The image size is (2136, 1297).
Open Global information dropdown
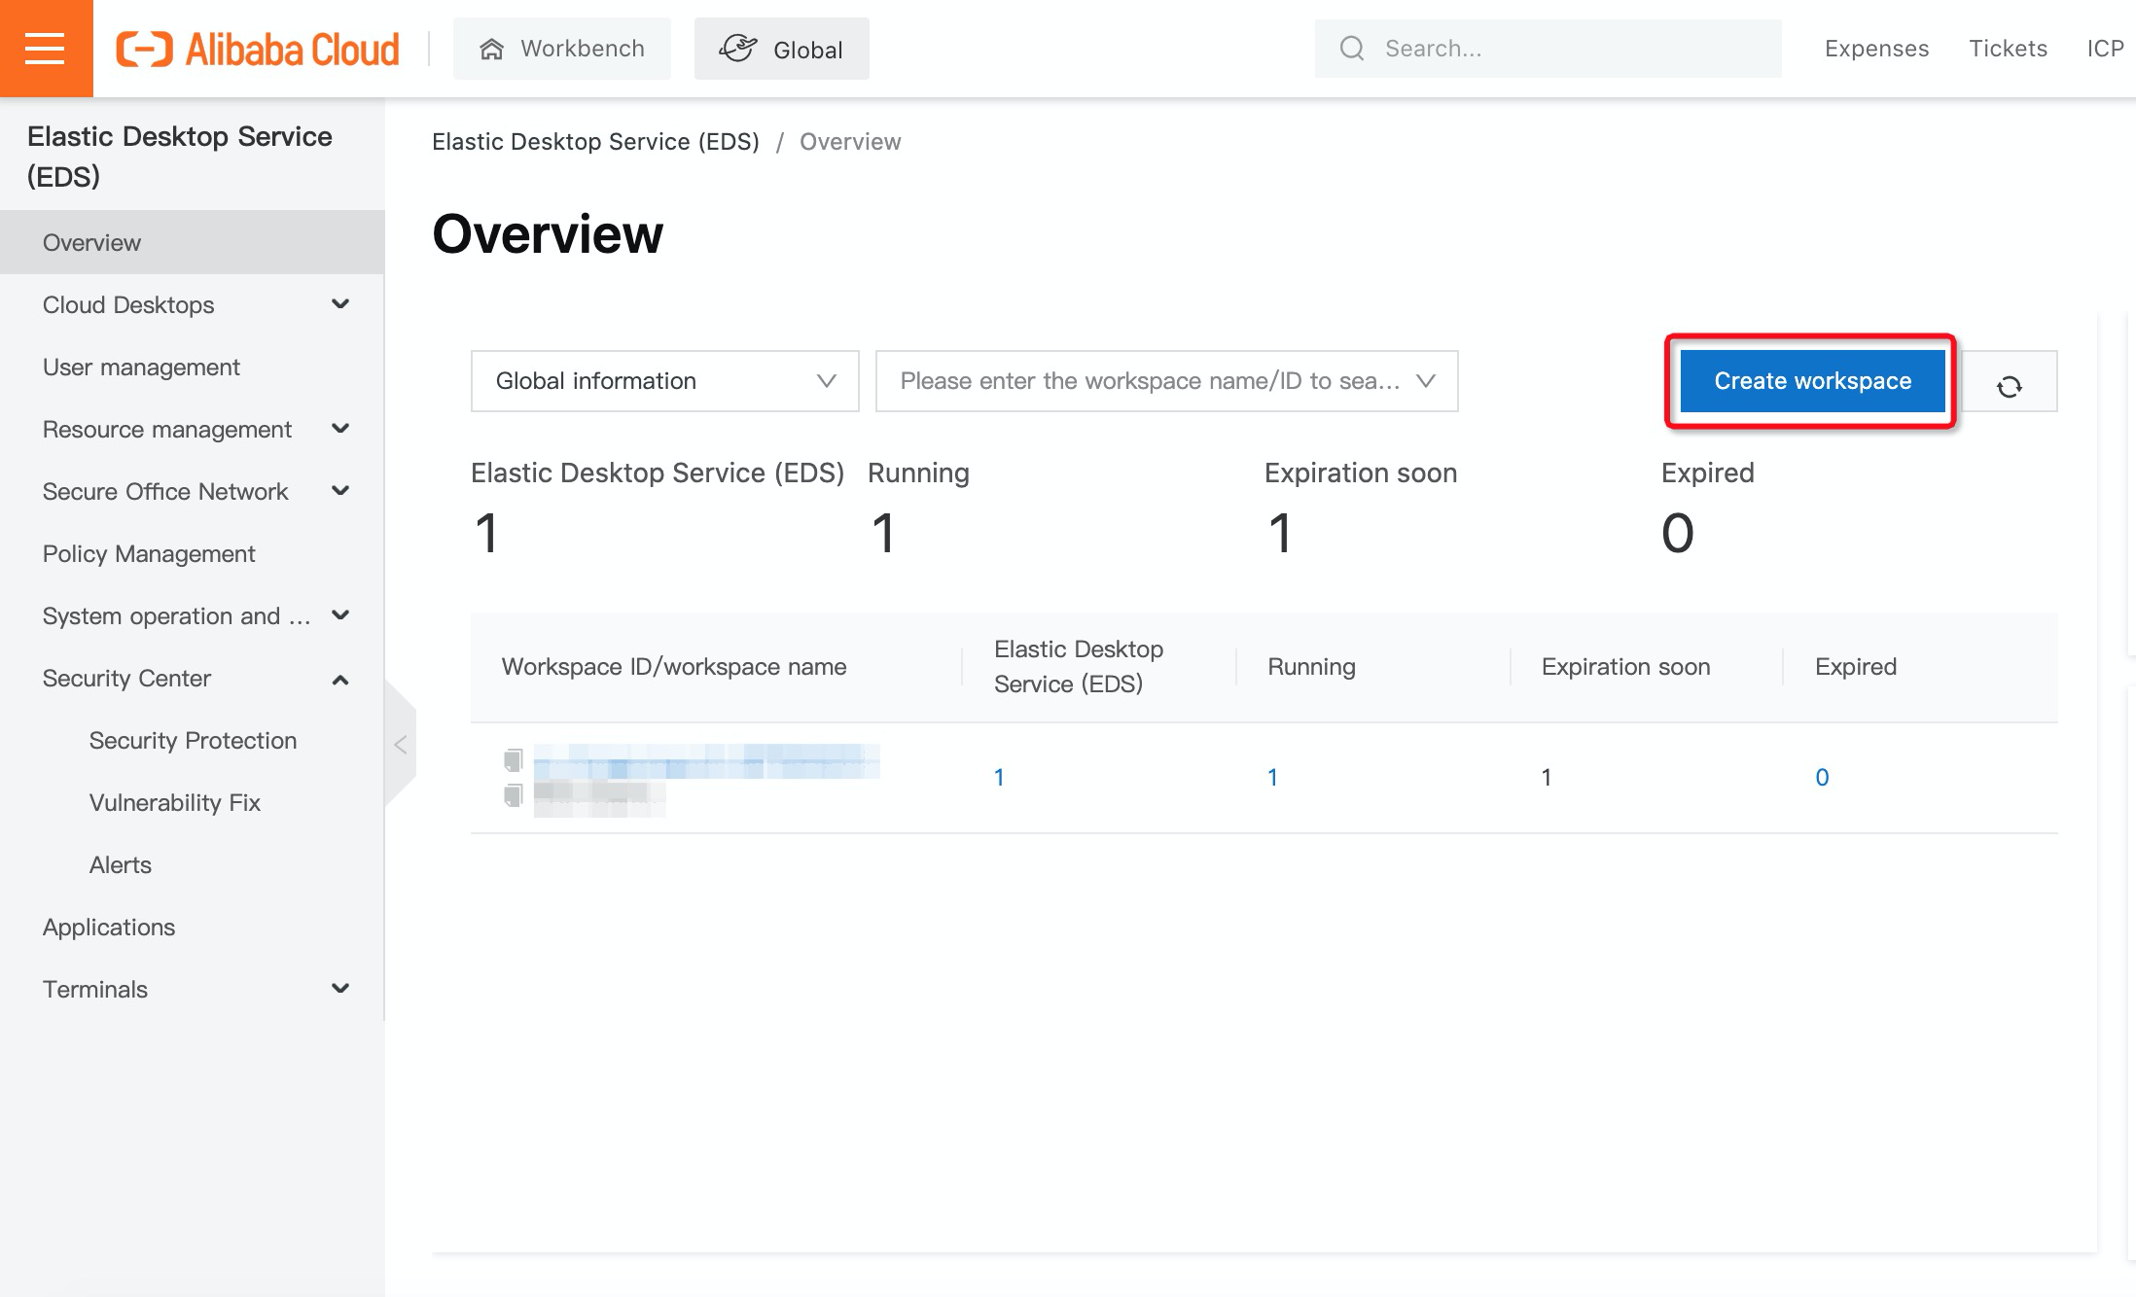[664, 381]
